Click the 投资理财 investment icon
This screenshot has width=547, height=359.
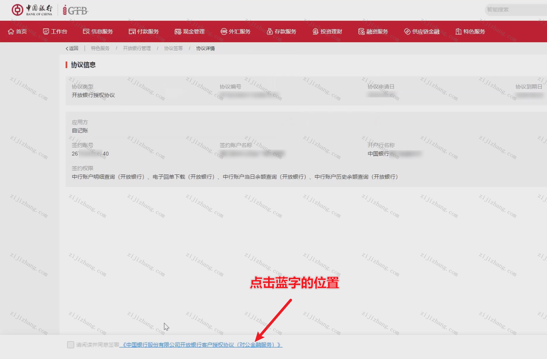(x=315, y=32)
